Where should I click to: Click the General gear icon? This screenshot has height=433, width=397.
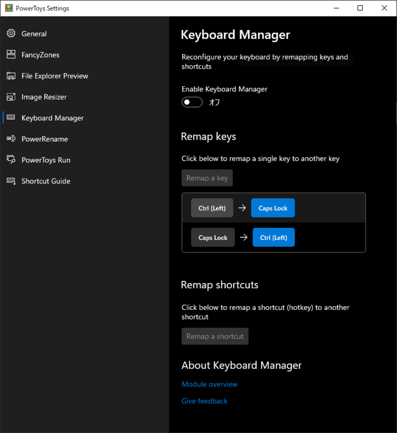tap(11, 33)
